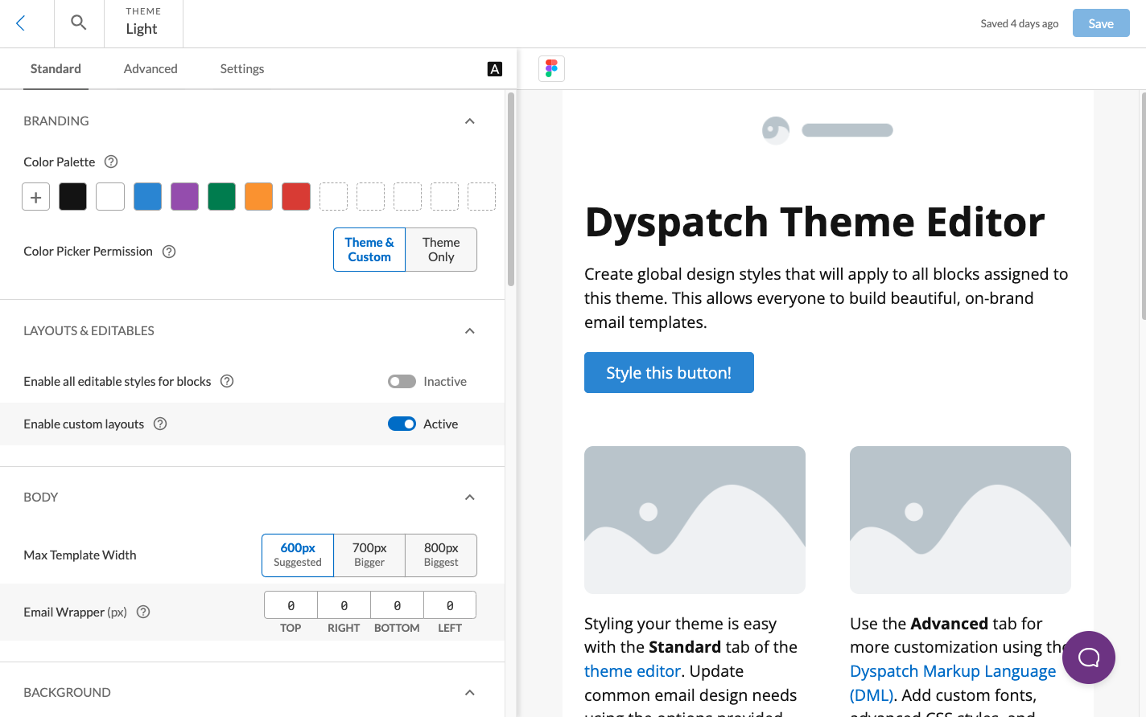Toggle the dark mode preview 'A' icon
The width and height of the screenshot is (1146, 717).
pyautogui.click(x=495, y=69)
